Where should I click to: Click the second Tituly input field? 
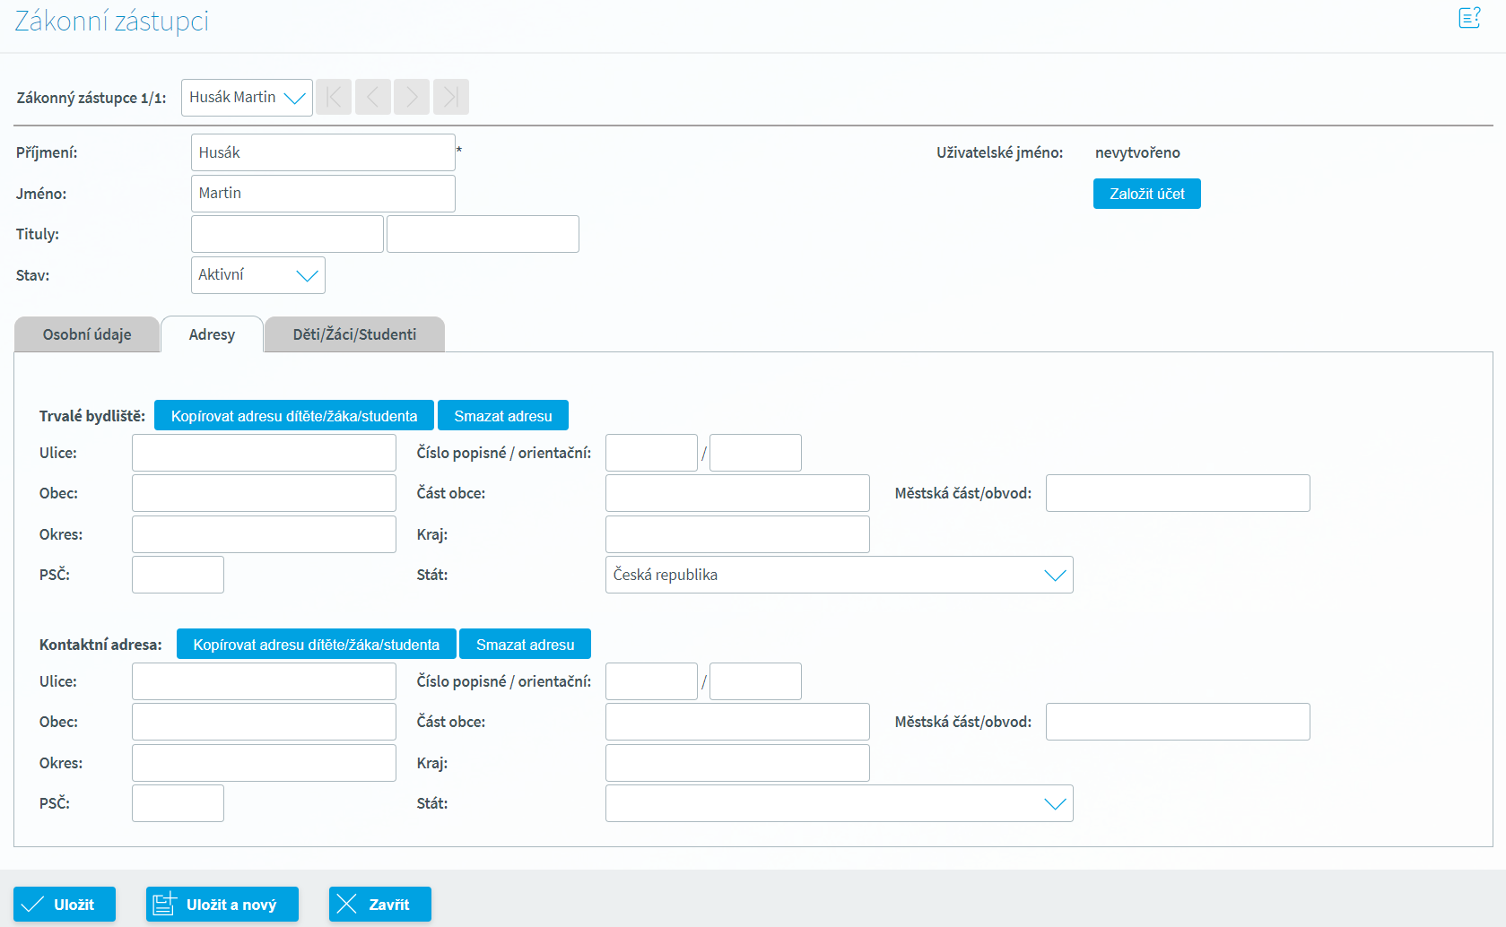tap(483, 234)
